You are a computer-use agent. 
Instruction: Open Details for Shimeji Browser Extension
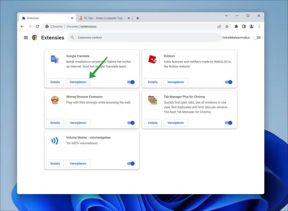55,123
